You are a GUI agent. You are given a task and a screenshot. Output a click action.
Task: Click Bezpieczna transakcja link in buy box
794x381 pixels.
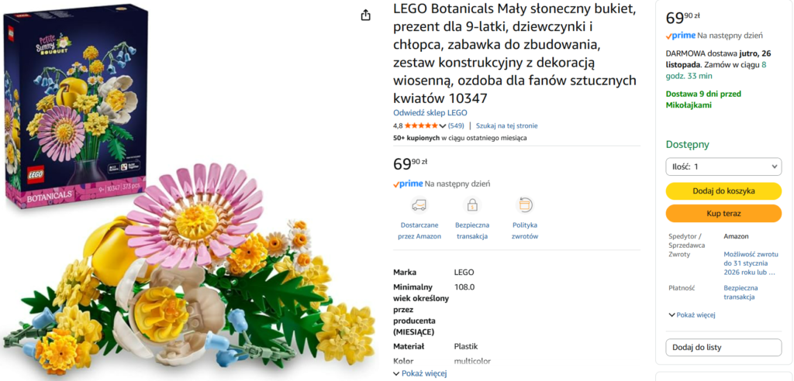pyautogui.click(x=742, y=292)
